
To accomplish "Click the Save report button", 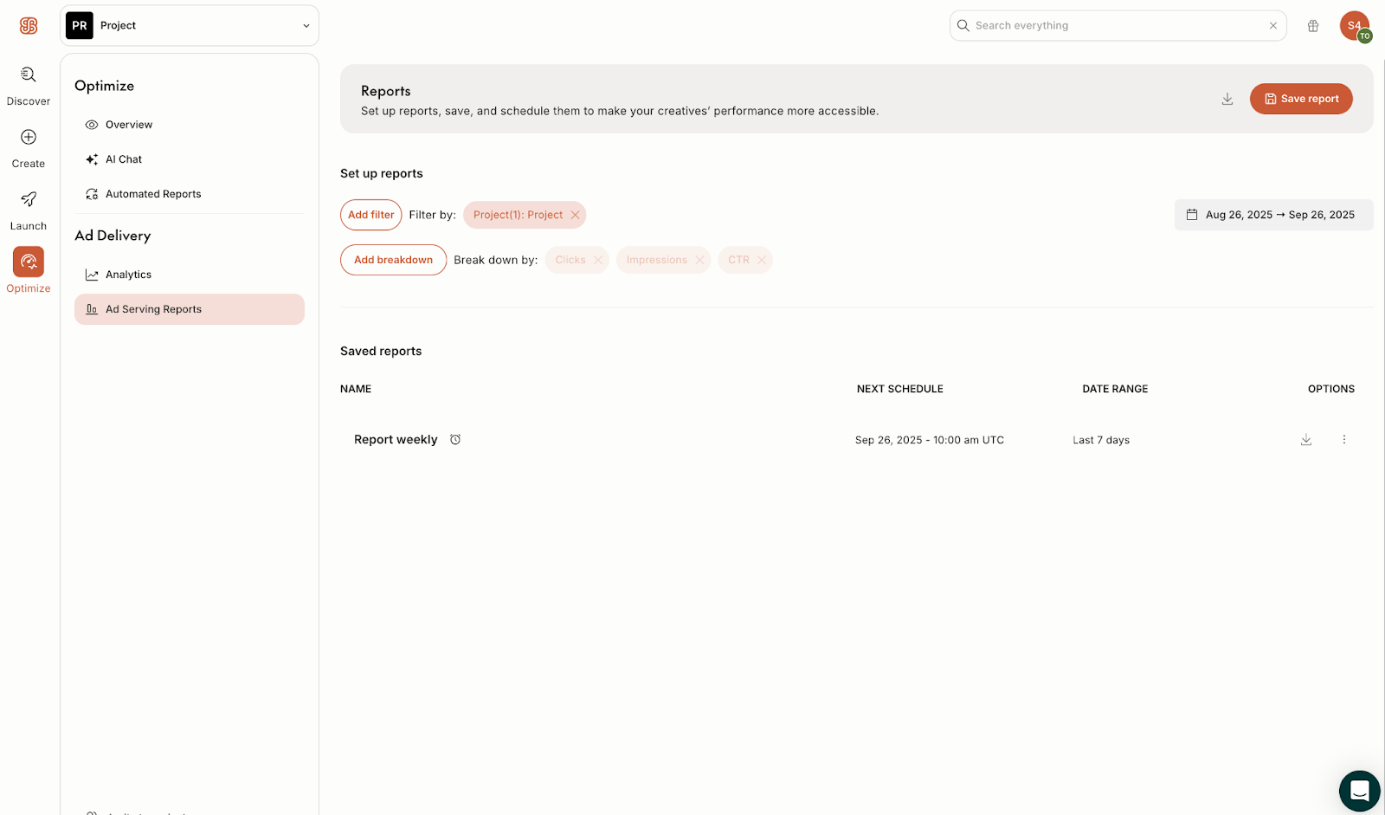I will click(1300, 99).
